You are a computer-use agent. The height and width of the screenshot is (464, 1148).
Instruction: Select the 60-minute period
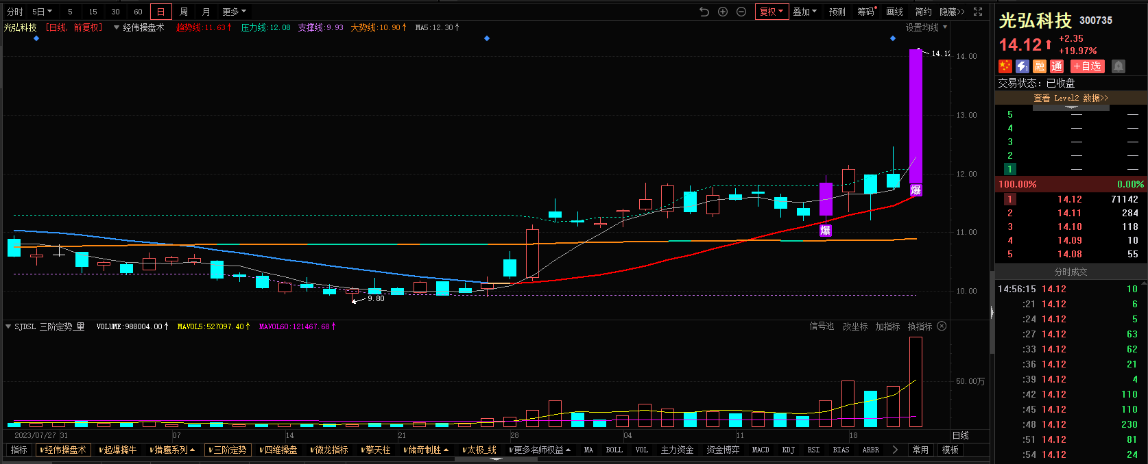(138, 12)
